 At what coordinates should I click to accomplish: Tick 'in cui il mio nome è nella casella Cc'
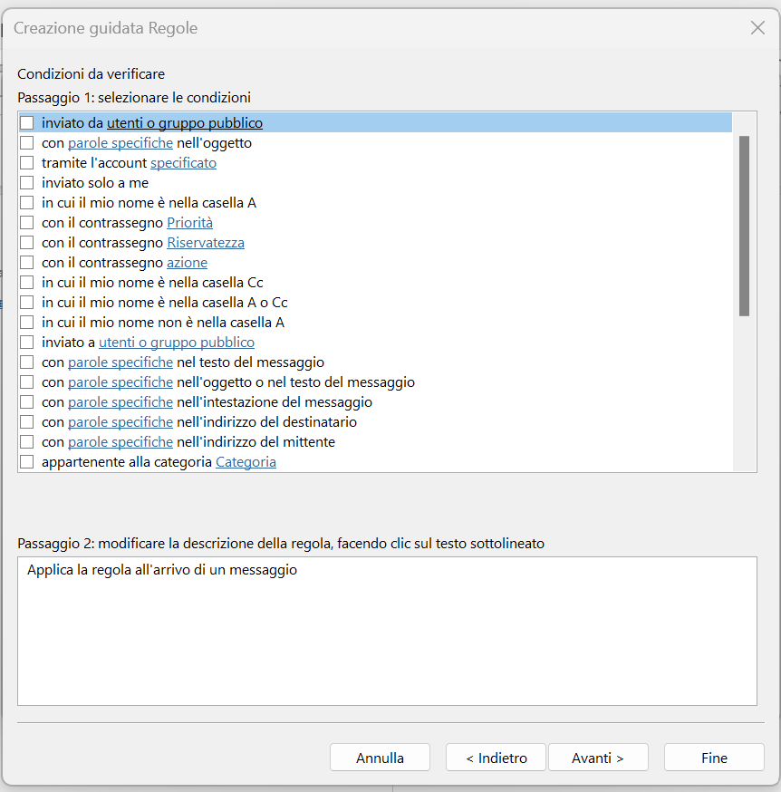(x=27, y=283)
